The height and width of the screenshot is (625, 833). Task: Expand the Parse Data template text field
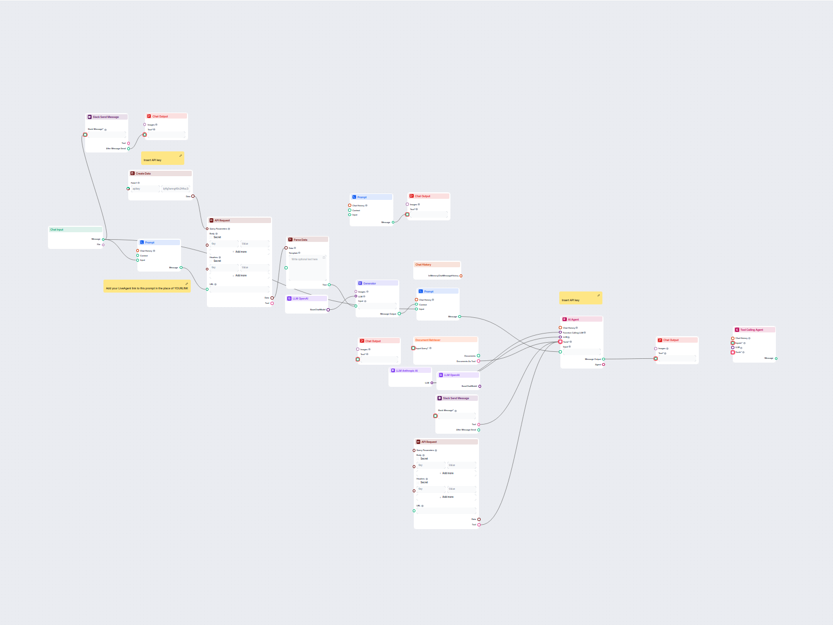(x=324, y=258)
